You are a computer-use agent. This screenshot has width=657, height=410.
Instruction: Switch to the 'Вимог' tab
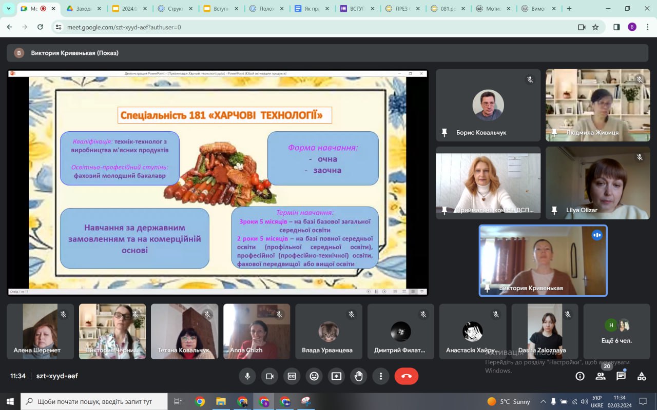tap(540, 9)
